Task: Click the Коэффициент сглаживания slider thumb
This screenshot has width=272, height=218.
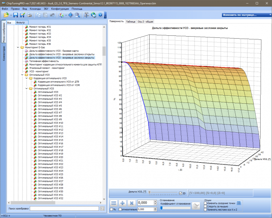Action: click(x=161, y=208)
